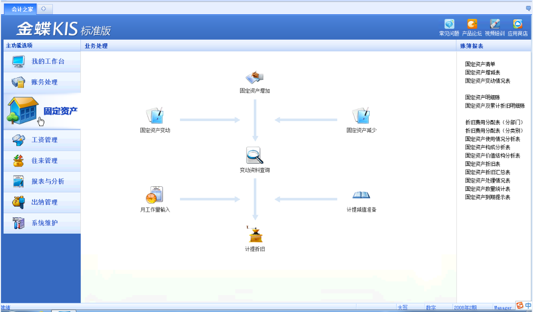Click the 固定资产 house icon
533x312 pixels.
coord(22,110)
